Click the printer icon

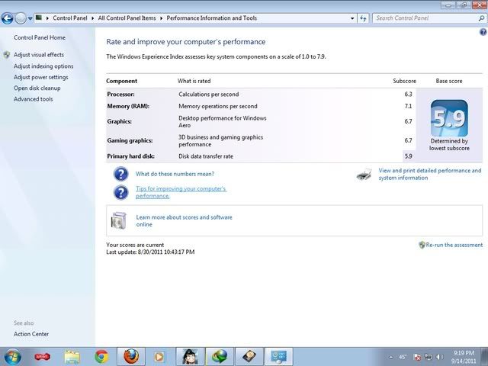364,175
